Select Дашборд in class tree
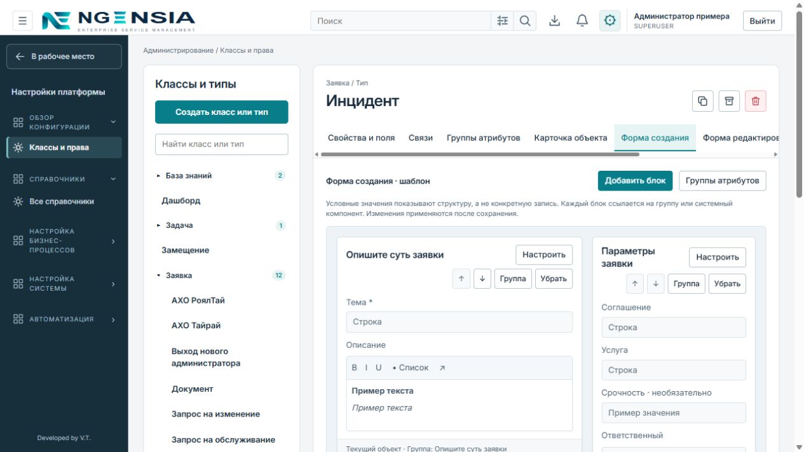Screen dimensions: 804x452 click(181, 201)
